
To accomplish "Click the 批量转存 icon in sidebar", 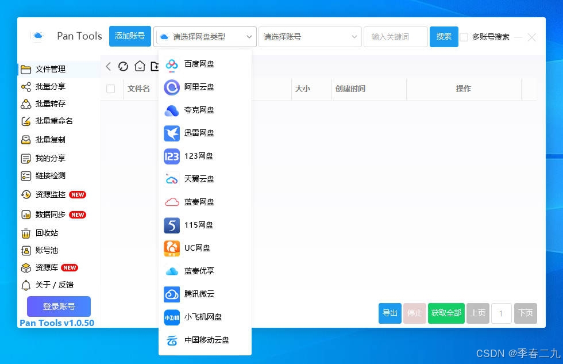I will click(26, 104).
